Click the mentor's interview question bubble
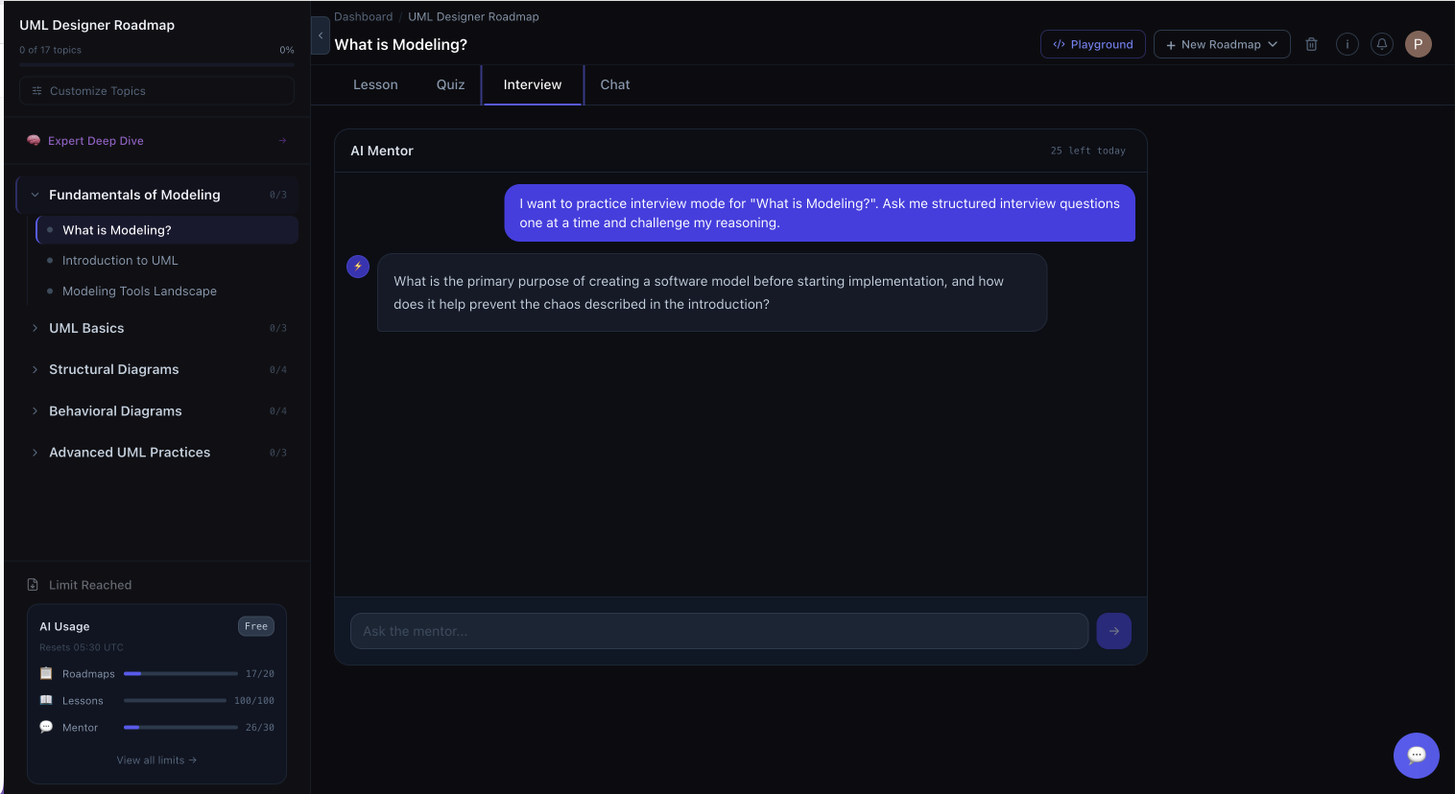Image resolution: width=1455 pixels, height=794 pixels. pos(712,292)
